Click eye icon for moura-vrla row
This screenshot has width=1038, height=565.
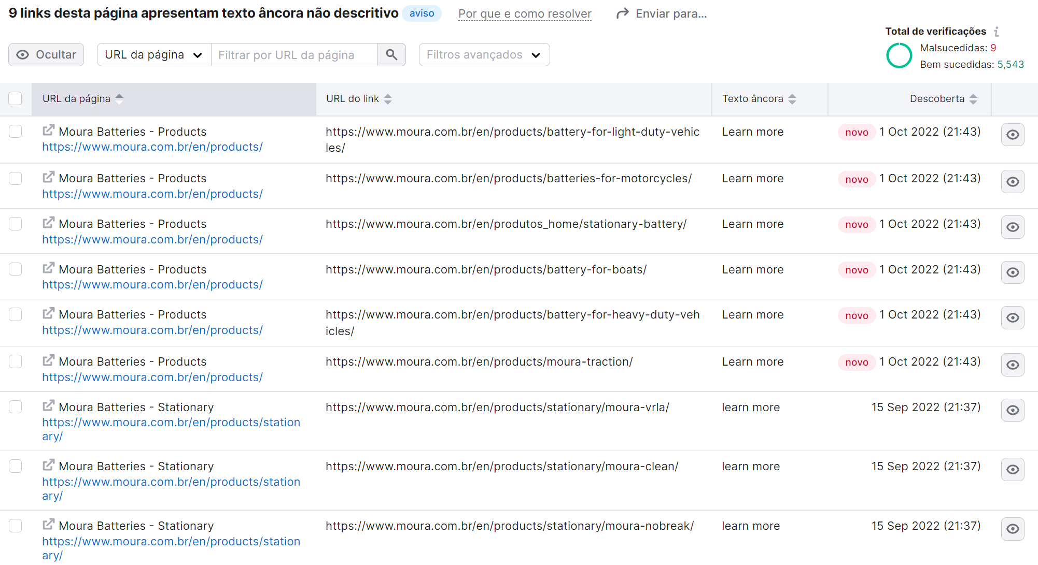pos(1012,410)
